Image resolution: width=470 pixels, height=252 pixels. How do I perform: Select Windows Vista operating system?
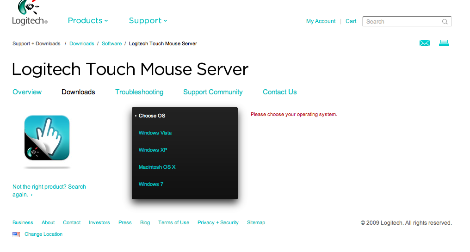click(155, 133)
